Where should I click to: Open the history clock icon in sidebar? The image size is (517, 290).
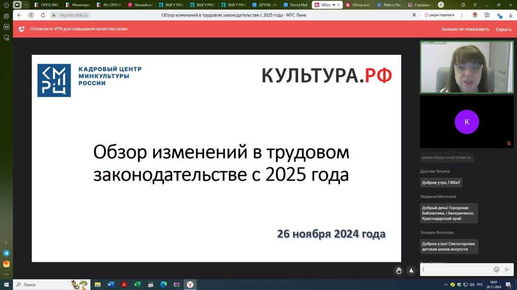tap(6, 5)
